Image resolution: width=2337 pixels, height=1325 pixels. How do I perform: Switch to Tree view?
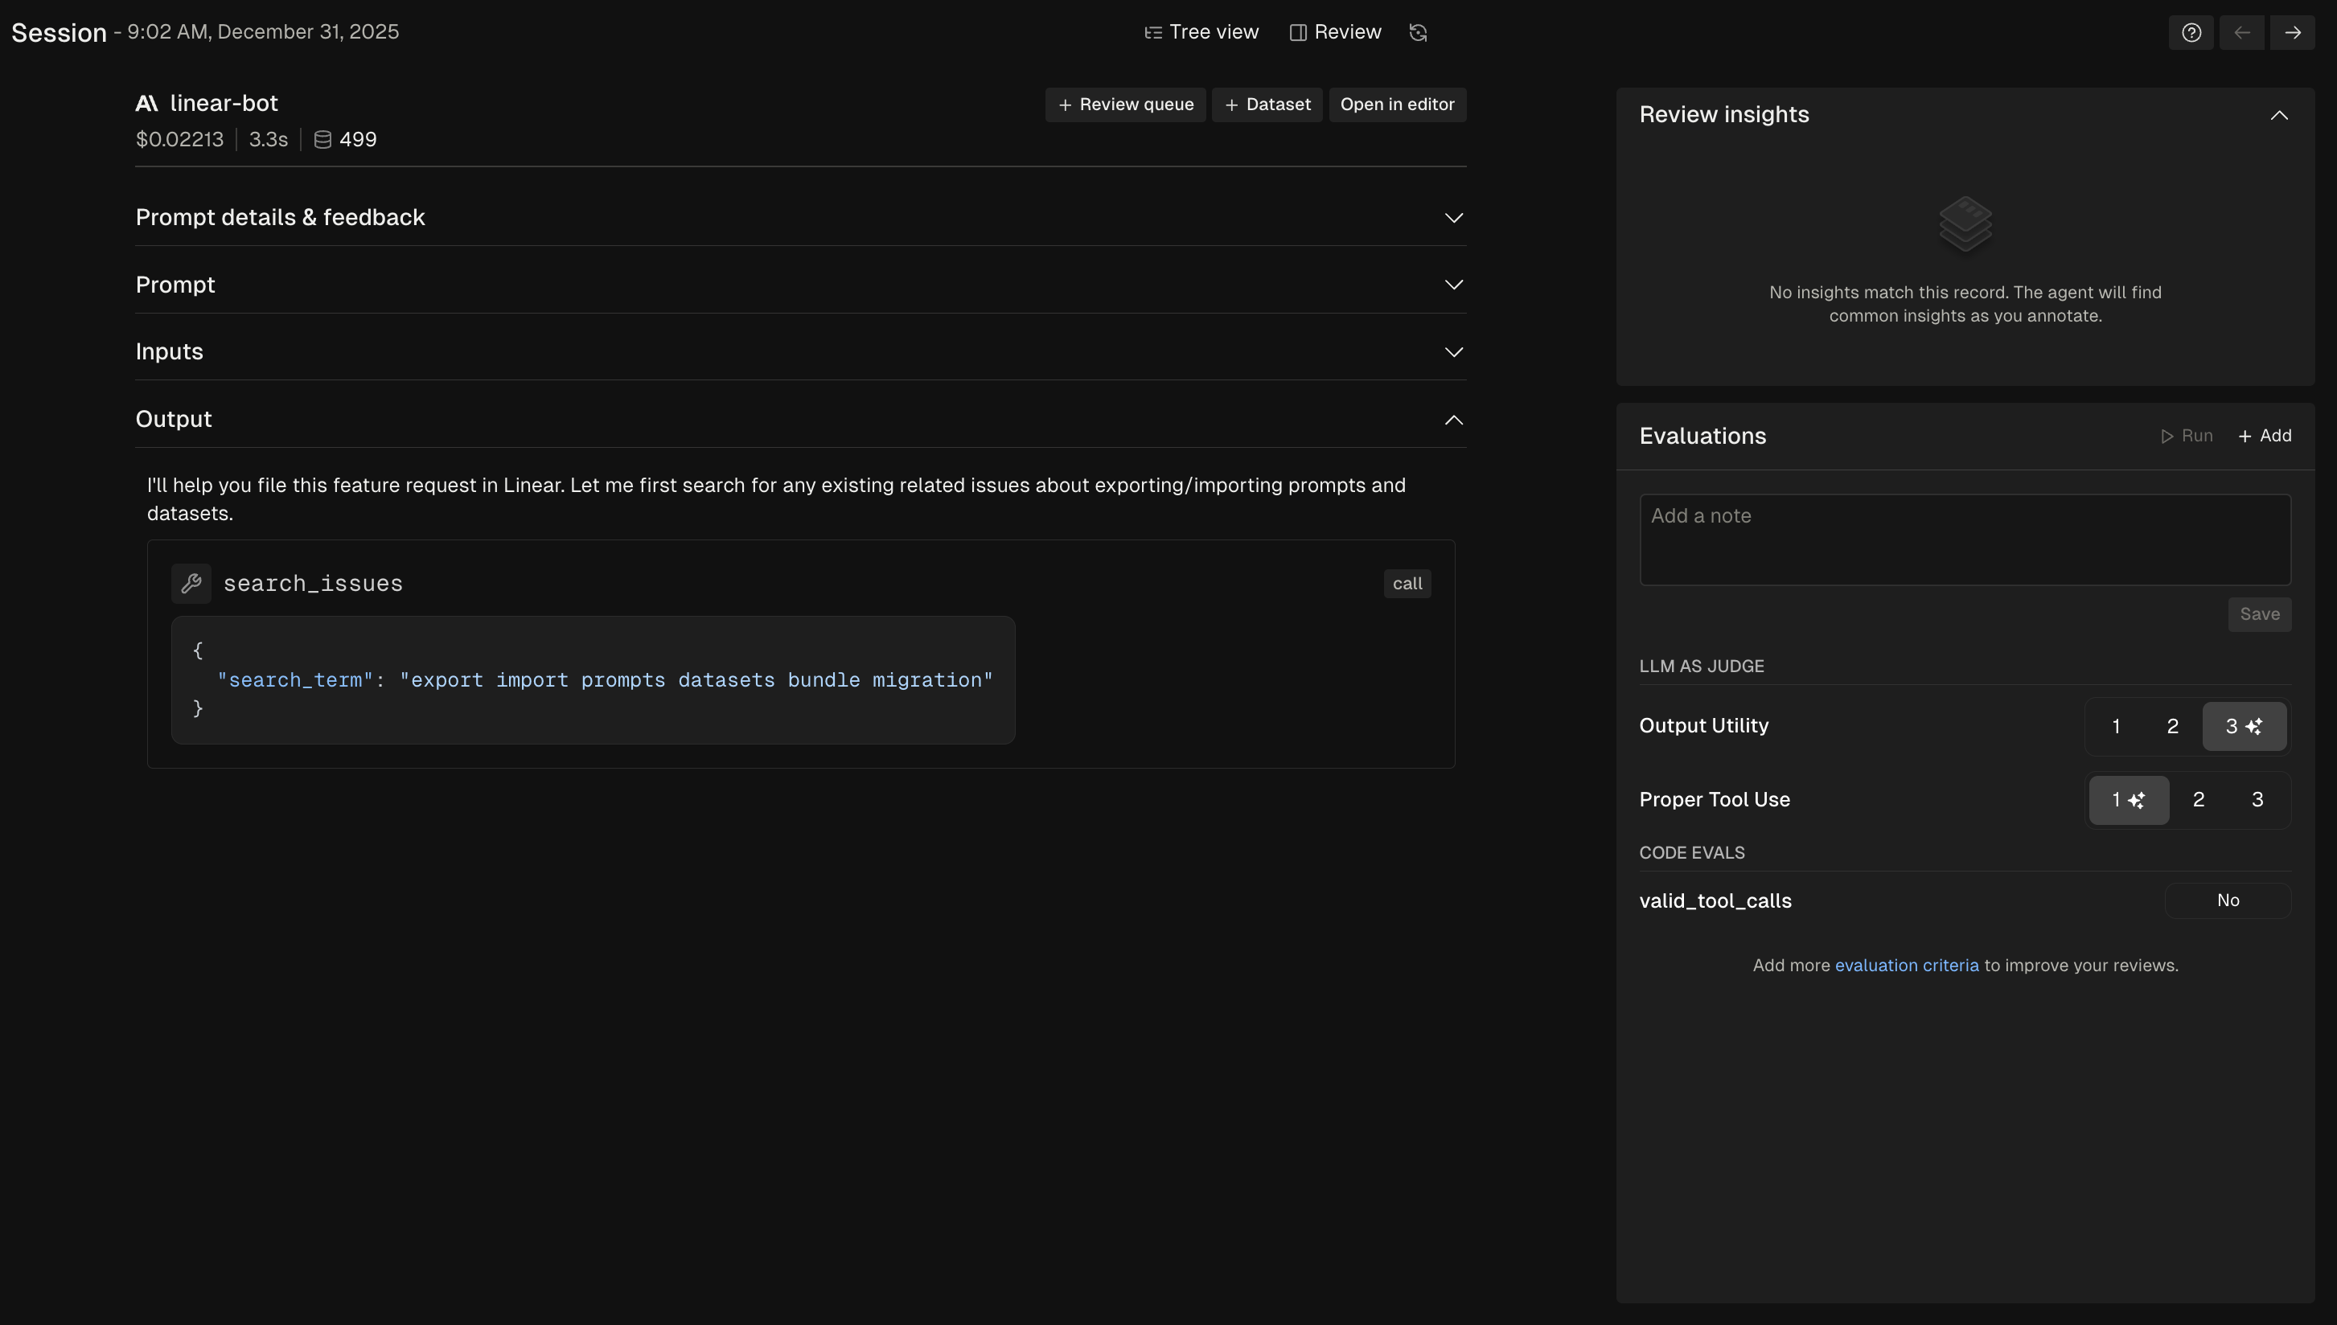(x=1201, y=33)
